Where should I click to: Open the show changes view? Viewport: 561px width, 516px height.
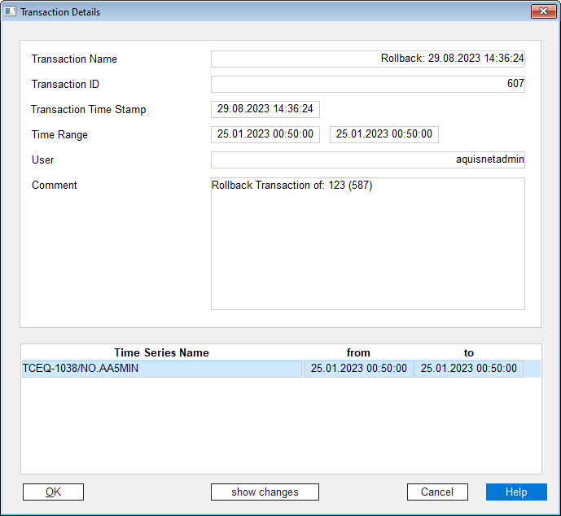pyautogui.click(x=265, y=492)
